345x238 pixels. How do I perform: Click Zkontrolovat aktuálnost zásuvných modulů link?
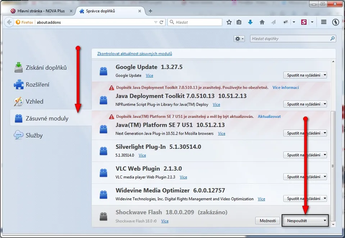click(x=135, y=53)
